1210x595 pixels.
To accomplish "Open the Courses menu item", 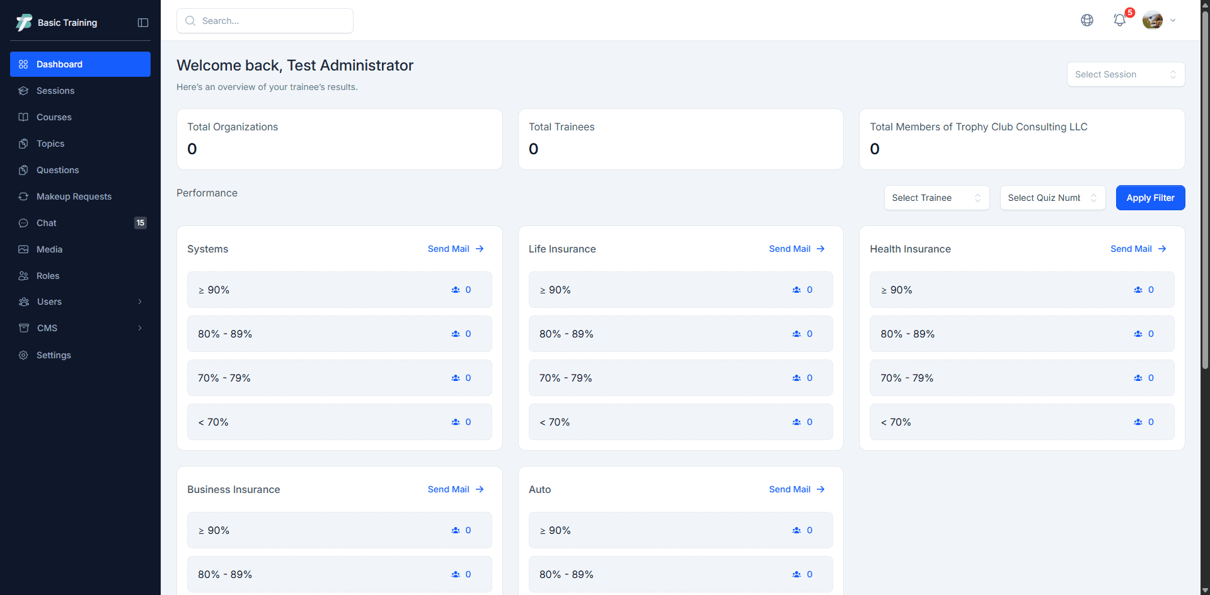I will coord(54,117).
